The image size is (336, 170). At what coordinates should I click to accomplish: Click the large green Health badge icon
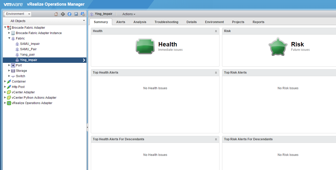pos(145,46)
